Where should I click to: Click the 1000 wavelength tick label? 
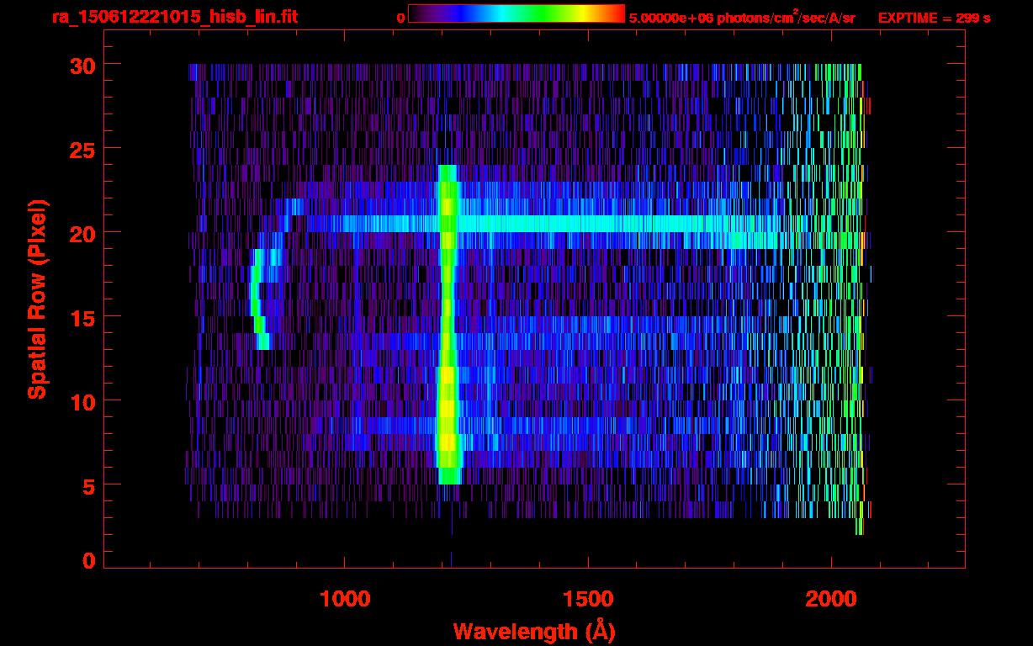coord(345,599)
